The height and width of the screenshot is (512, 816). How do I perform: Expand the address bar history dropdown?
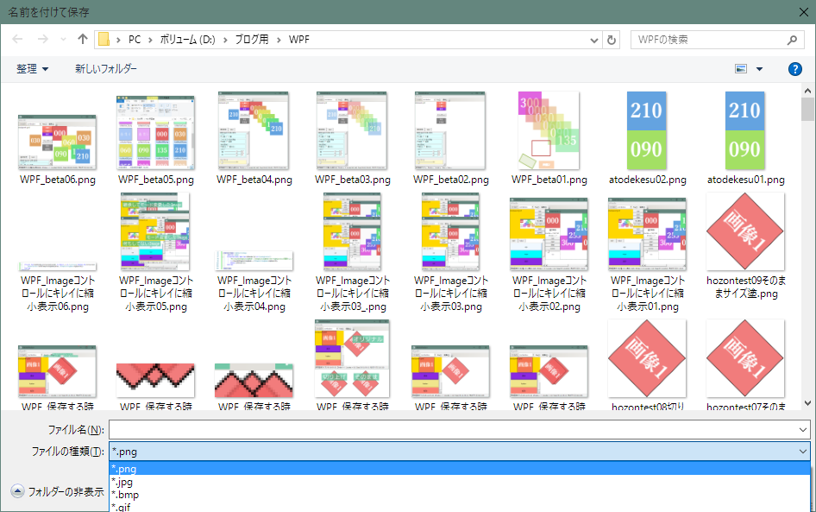point(594,39)
